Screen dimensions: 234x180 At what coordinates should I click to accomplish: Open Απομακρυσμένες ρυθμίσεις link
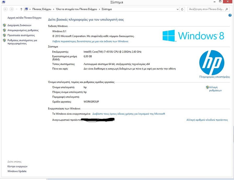23,30
